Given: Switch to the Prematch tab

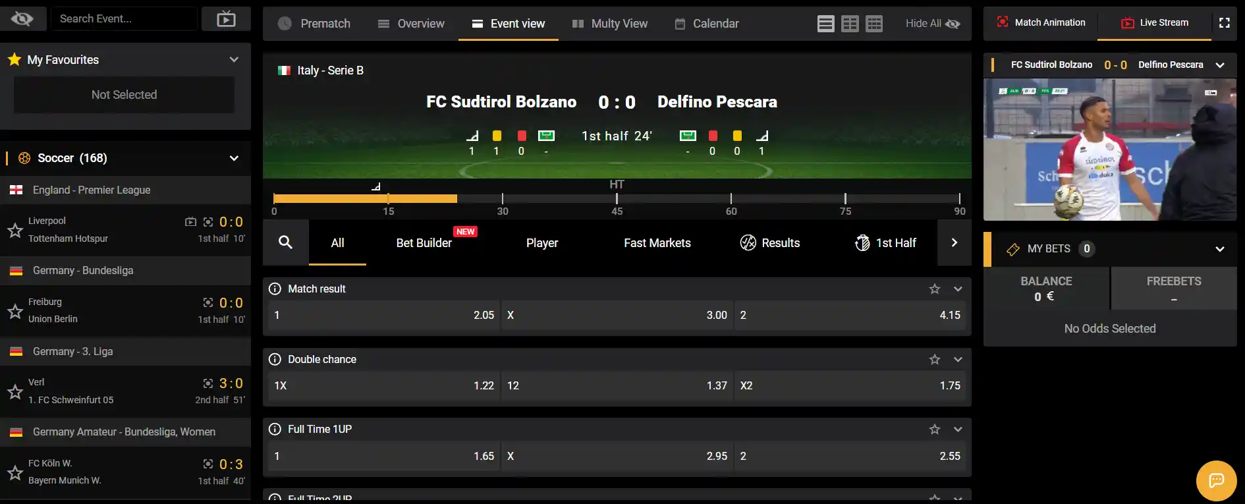Looking at the screenshot, I should [x=314, y=24].
